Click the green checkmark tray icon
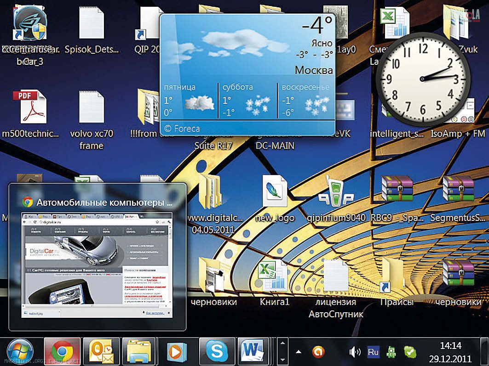 pos(410,352)
